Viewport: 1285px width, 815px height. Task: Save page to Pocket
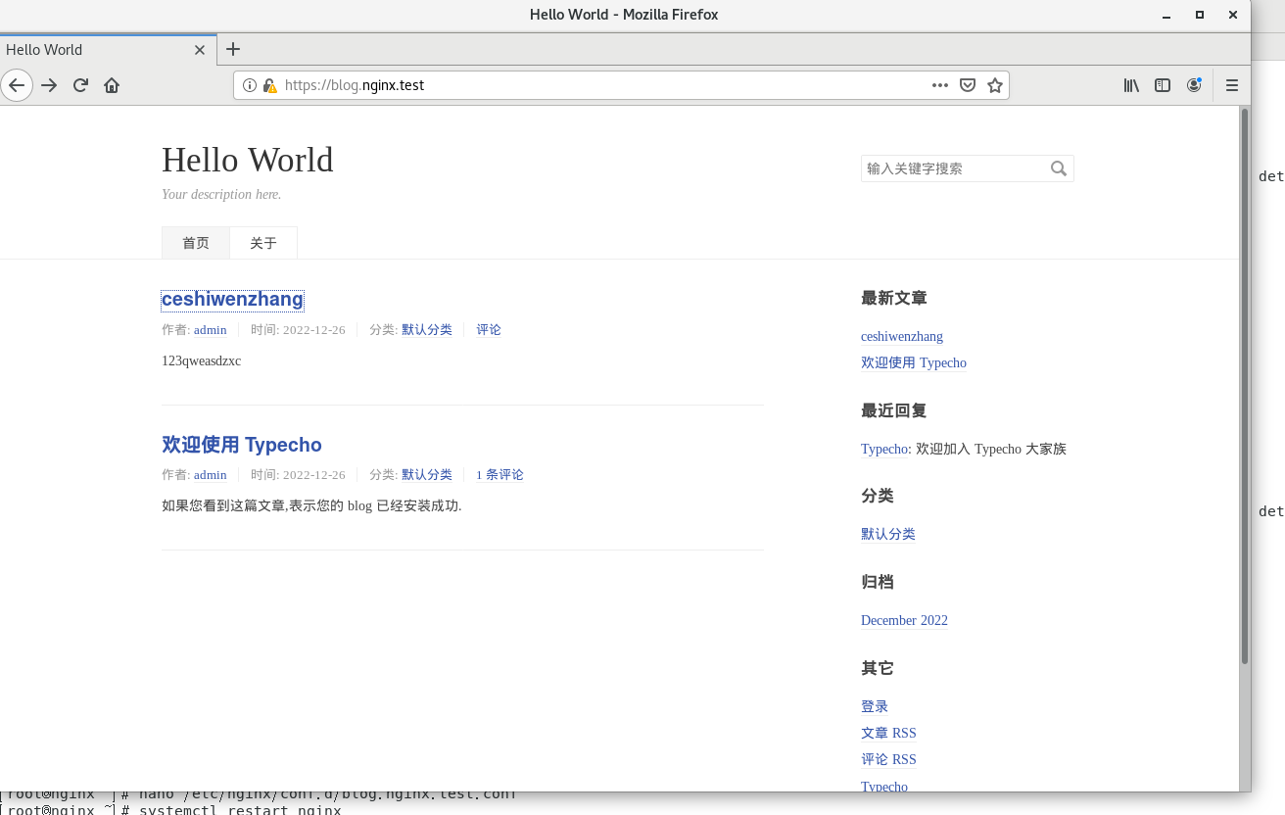968,85
